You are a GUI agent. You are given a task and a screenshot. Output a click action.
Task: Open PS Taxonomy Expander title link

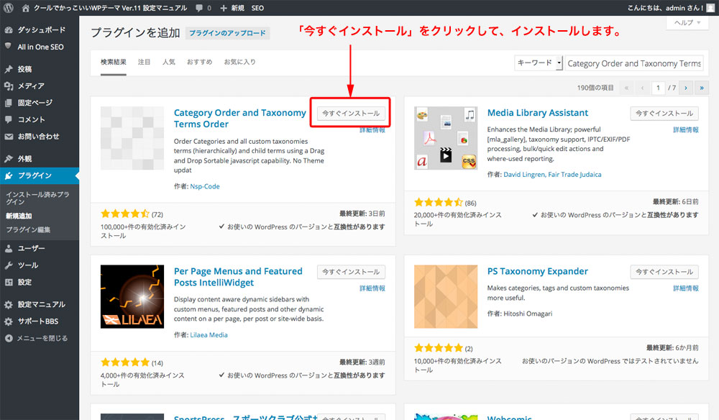point(537,271)
